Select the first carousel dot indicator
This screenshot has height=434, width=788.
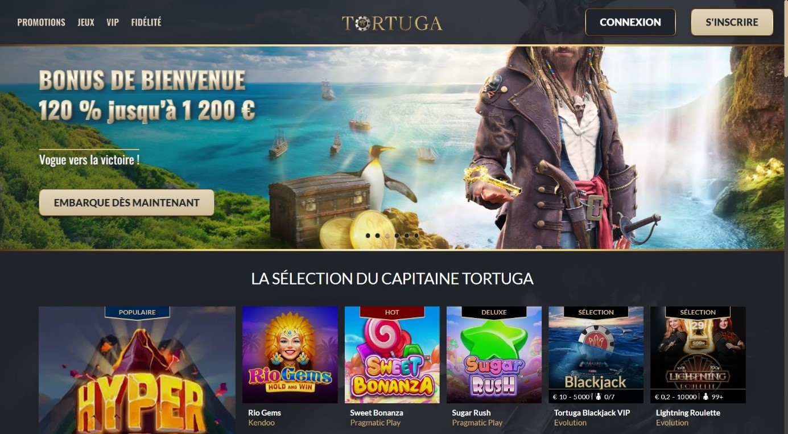(x=368, y=235)
